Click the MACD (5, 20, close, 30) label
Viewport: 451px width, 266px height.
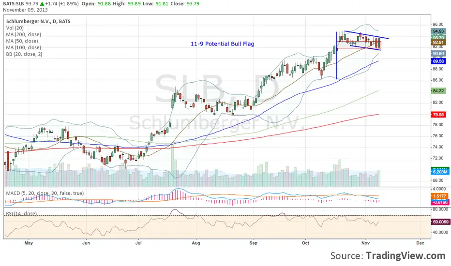point(45,193)
